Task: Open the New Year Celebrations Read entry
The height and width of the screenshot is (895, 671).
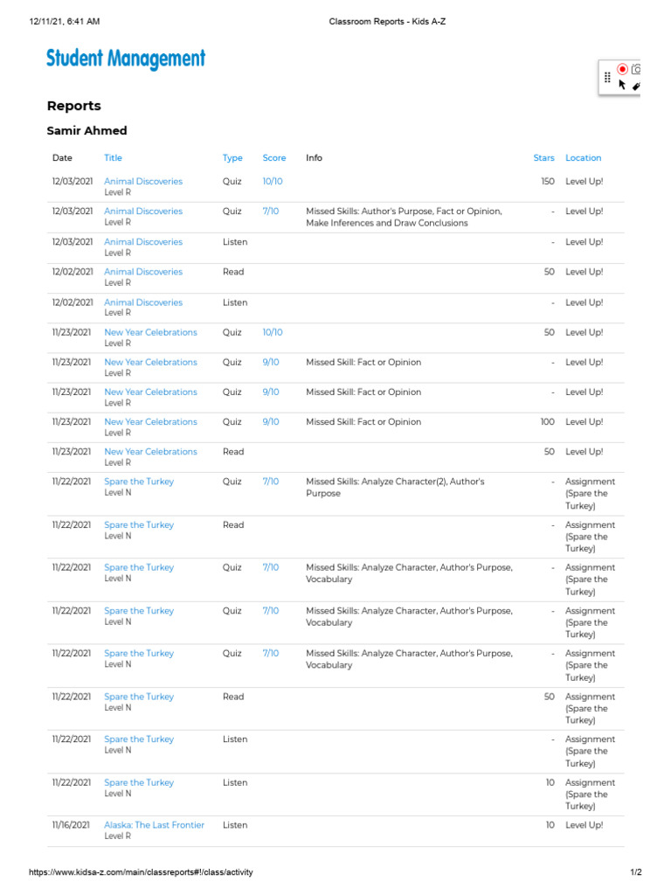Action: click(x=150, y=452)
